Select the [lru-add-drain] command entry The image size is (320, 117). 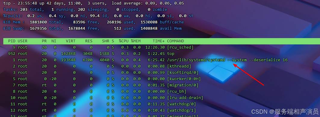pos(185,98)
